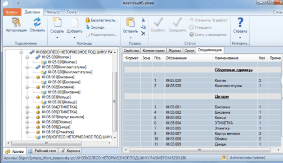The width and height of the screenshot is (283, 163).
Task: Switch to the Корзина bottom tab
Action: point(70,151)
